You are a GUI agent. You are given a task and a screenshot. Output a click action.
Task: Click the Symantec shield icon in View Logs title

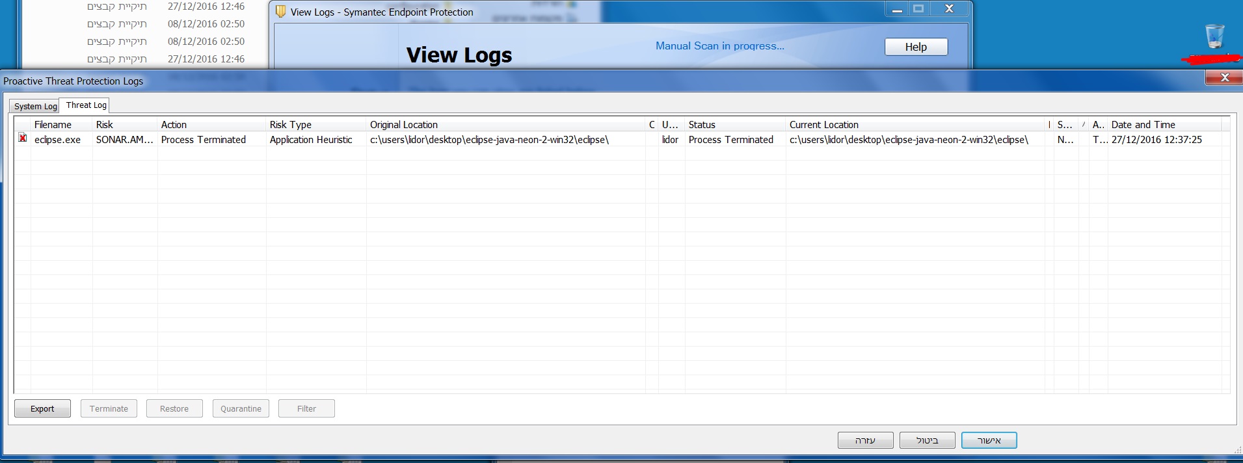280,12
